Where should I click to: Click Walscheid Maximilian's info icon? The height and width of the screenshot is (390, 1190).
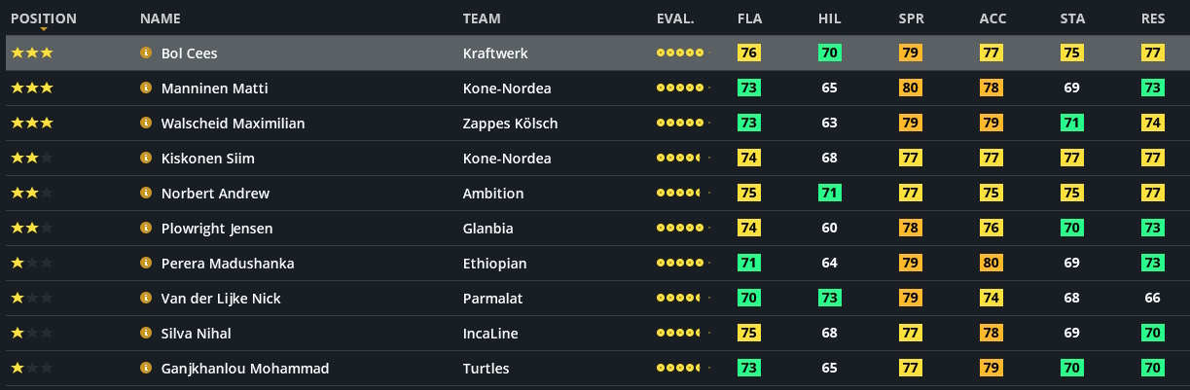(x=146, y=124)
